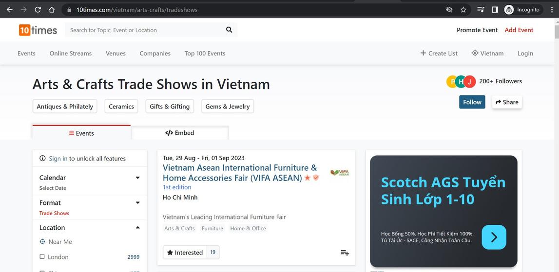Click the Trade Shows format value
The image size is (559, 272).
(x=54, y=213)
